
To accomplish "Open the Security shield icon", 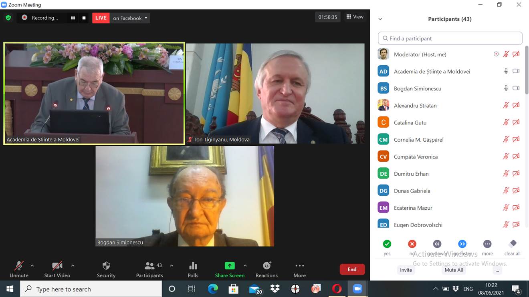I will [106, 266].
